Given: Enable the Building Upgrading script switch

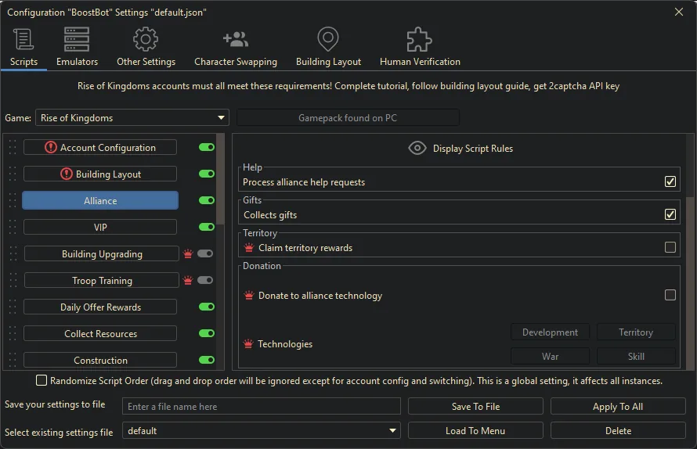Looking at the screenshot, I should (205, 253).
